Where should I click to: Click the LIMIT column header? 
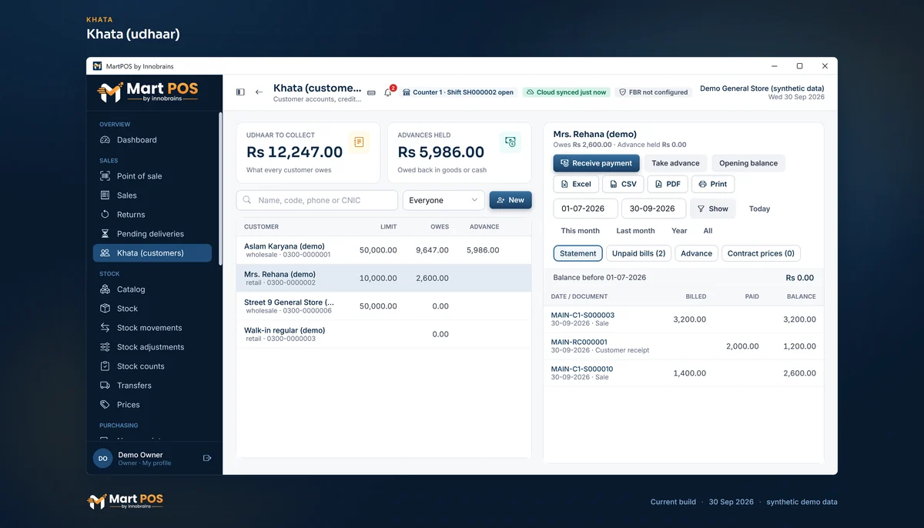(389, 227)
